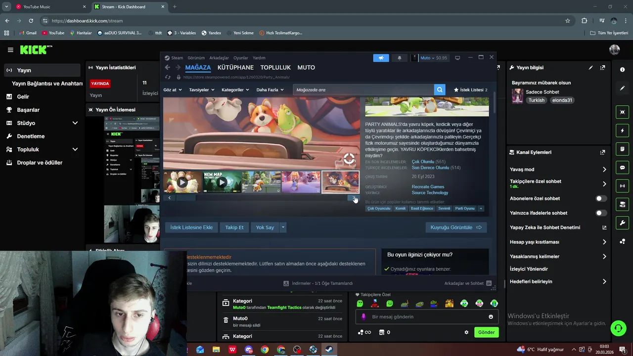Edit stream info with the pencil icon in Yayın bilgisi
This screenshot has height=356, width=633.
point(590,68)
